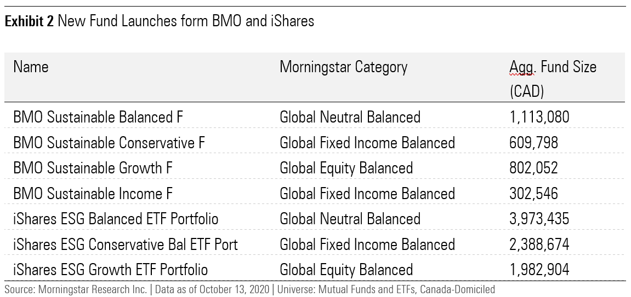Click the Morningstar Category column header
The width and height of the screenshot is (631, 297).
343,67
